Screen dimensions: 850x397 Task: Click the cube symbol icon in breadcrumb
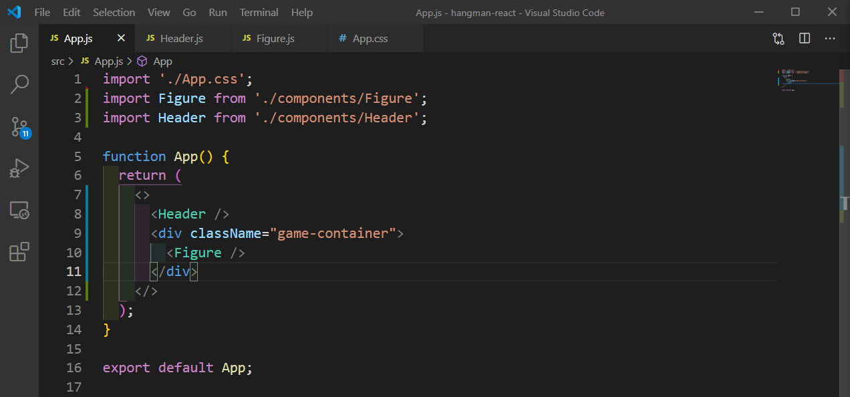(142, 61)
